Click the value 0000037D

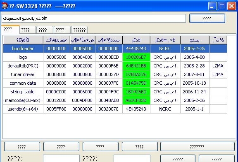click(x=109, y=74)
